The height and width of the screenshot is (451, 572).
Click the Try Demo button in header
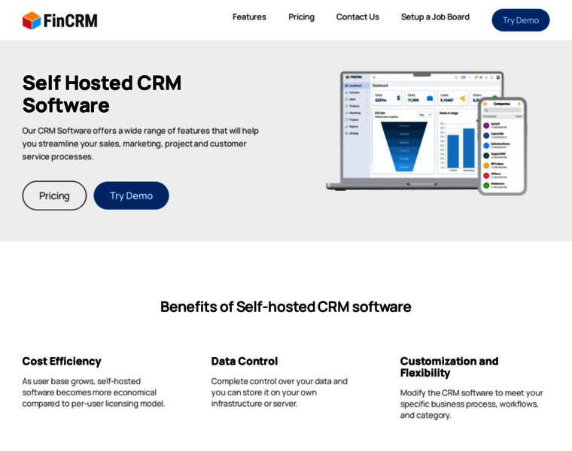coord(521,20)
